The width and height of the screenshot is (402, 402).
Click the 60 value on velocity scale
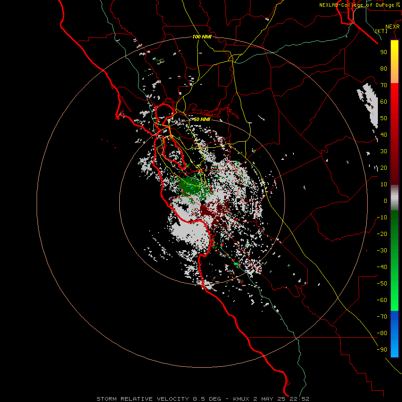tap(384, 101)
